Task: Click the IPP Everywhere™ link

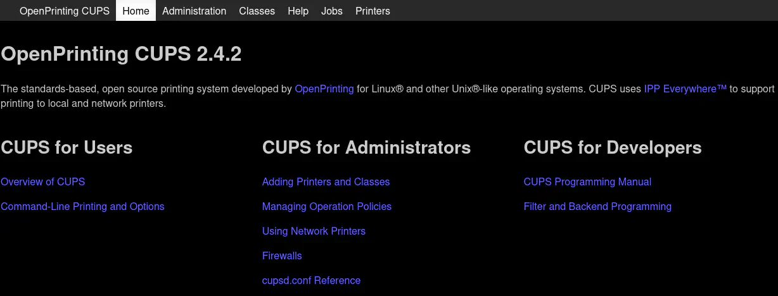Action: coord(685,89)
